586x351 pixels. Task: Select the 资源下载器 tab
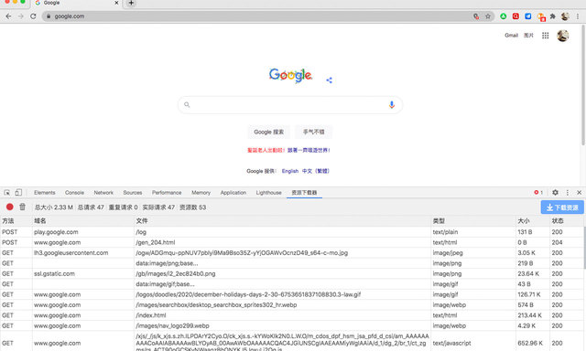click(304, 193)
